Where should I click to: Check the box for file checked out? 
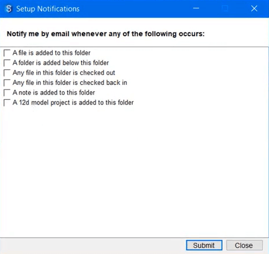(x=7, y=73)
